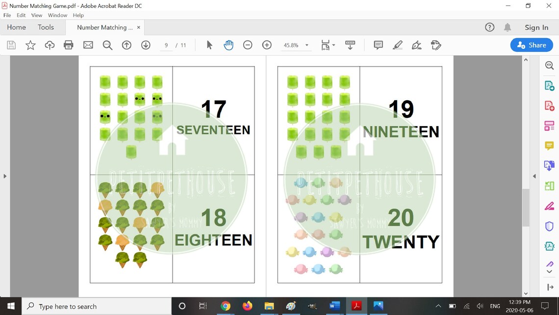Toggle the Hand tool for panning
The width and height of the screenshot is (559, 315).
(x=229, y=45)
